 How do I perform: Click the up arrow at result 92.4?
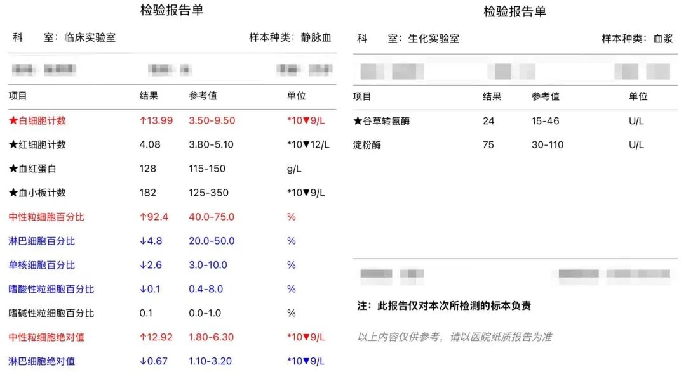pos(143,217)
